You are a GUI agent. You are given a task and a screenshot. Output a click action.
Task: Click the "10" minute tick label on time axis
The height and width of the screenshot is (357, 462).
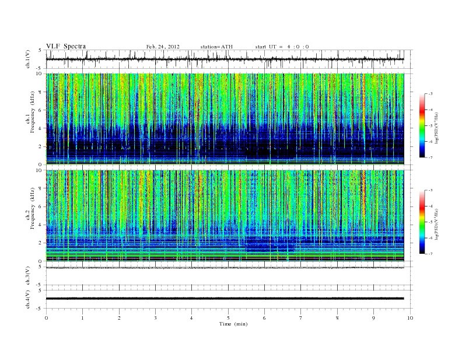(x=410, y=318)
